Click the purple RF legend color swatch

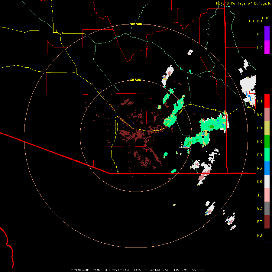[267, 34]
